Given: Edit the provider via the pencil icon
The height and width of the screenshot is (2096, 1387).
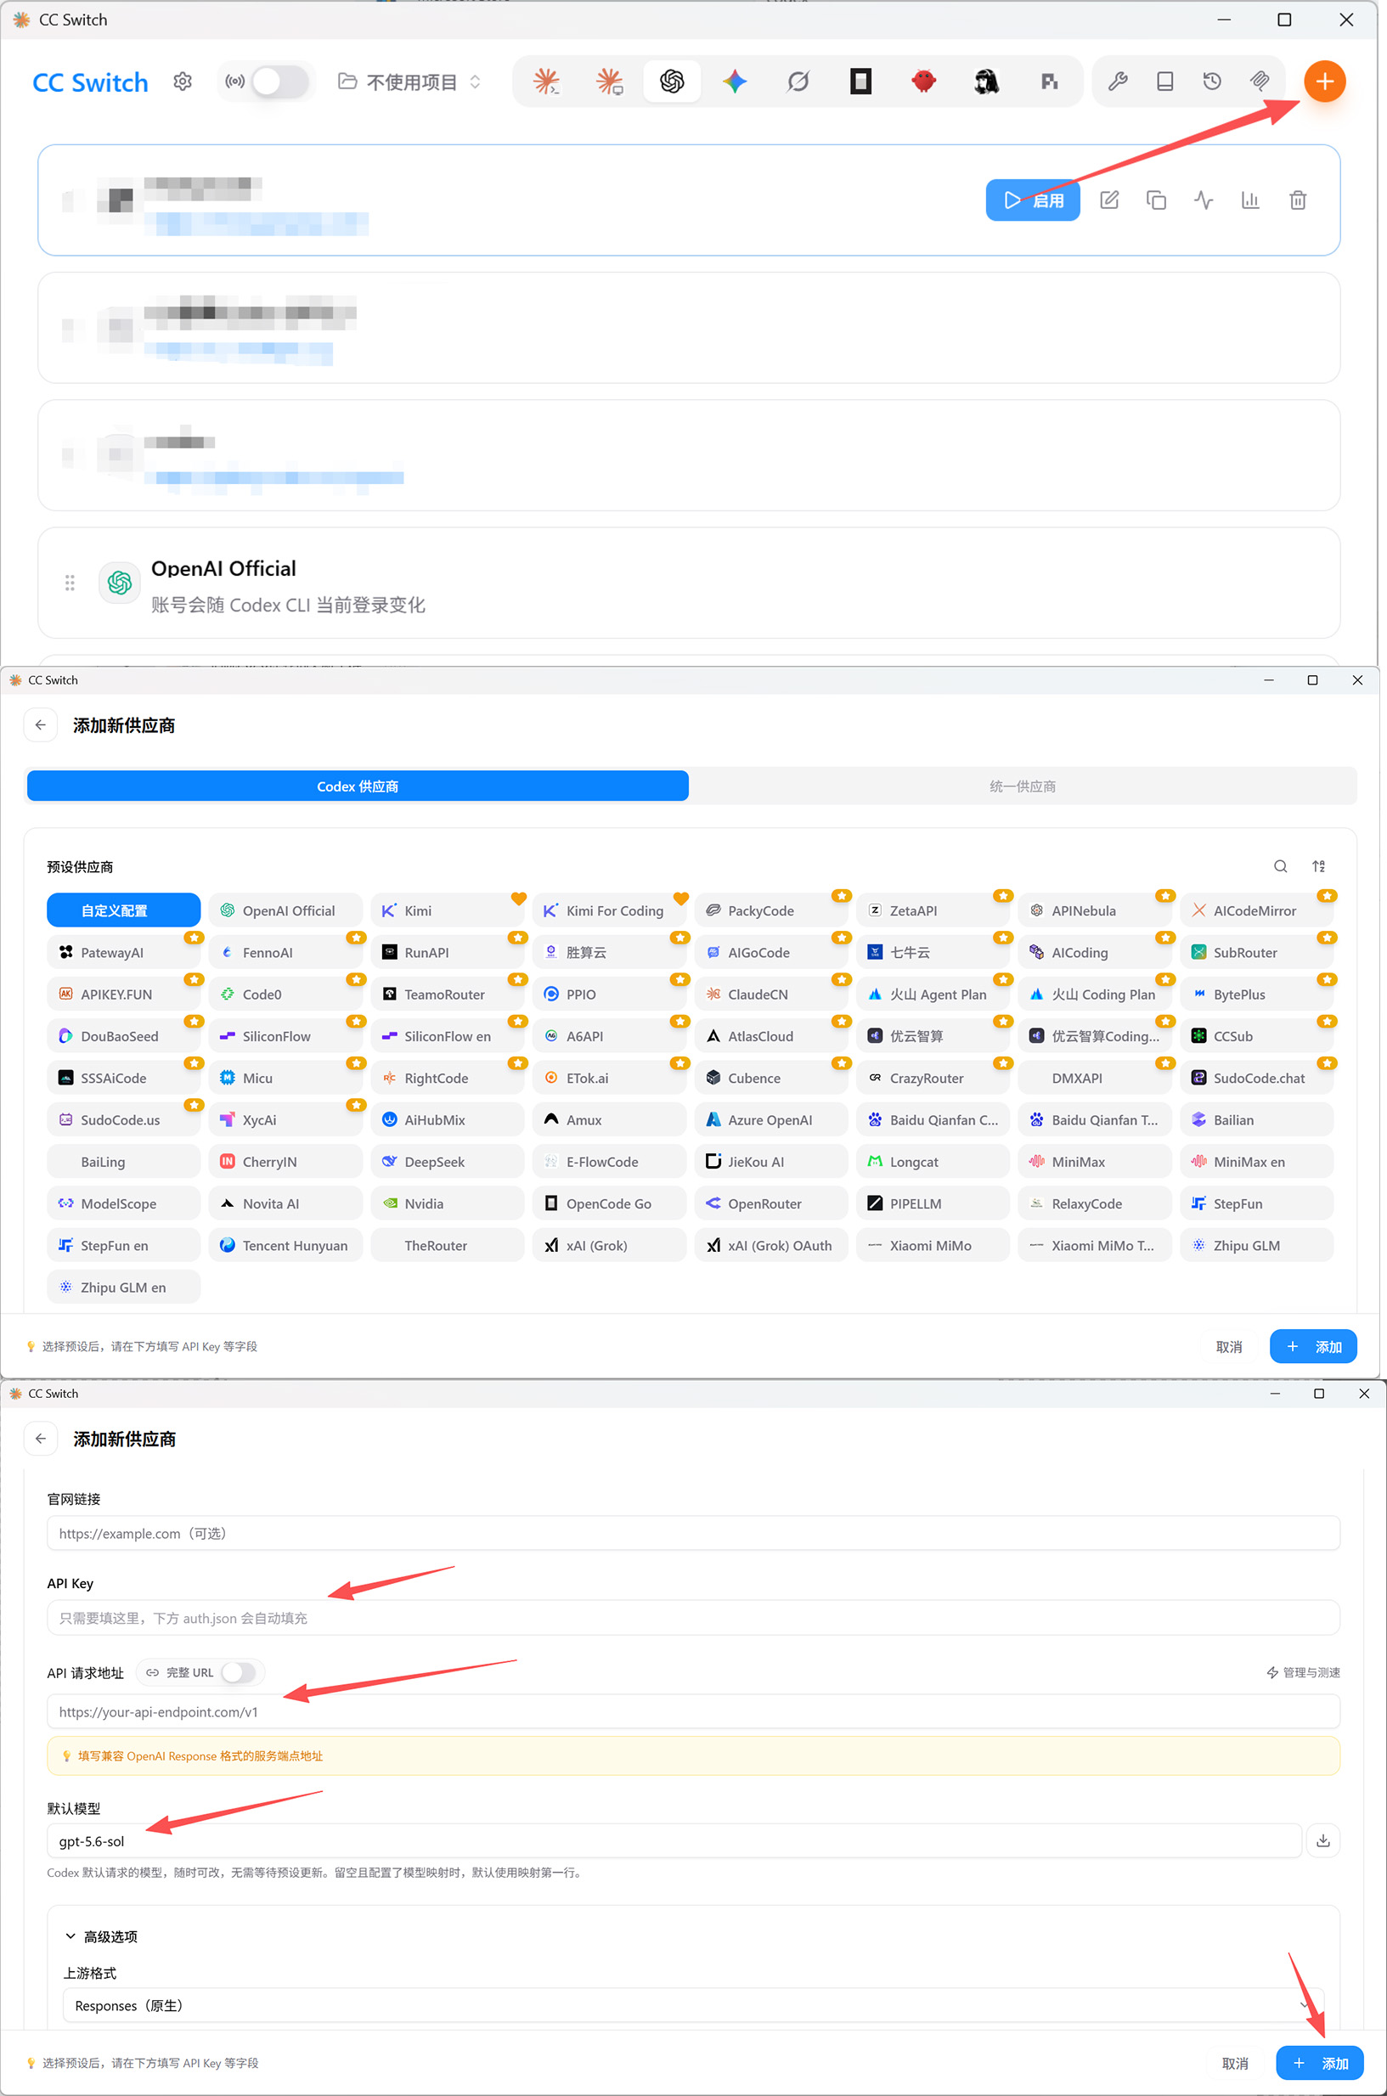Looking at the screenshot, I should coord(1109,200).
